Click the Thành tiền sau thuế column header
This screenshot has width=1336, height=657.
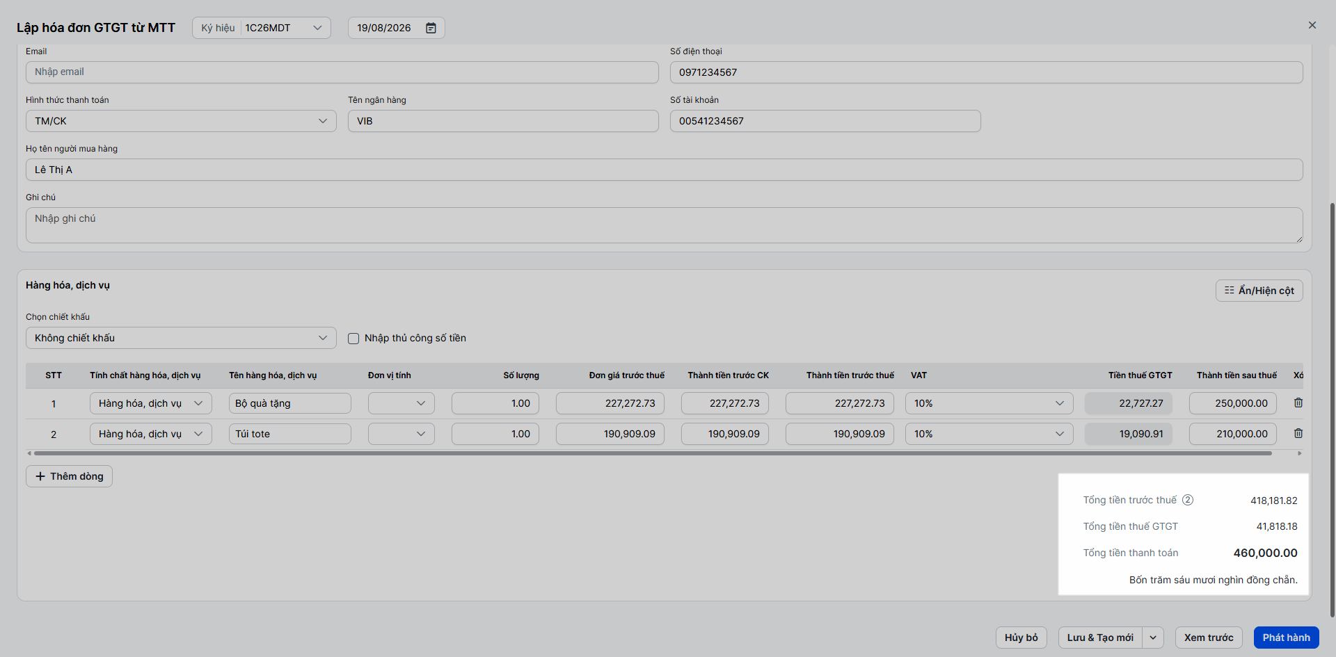1236,375
